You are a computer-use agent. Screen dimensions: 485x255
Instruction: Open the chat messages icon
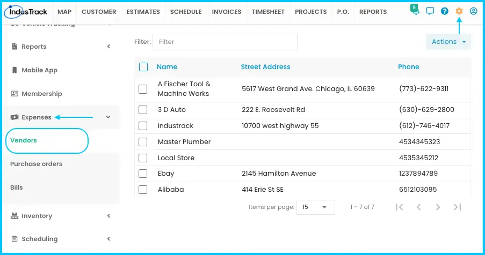point(430,11)
